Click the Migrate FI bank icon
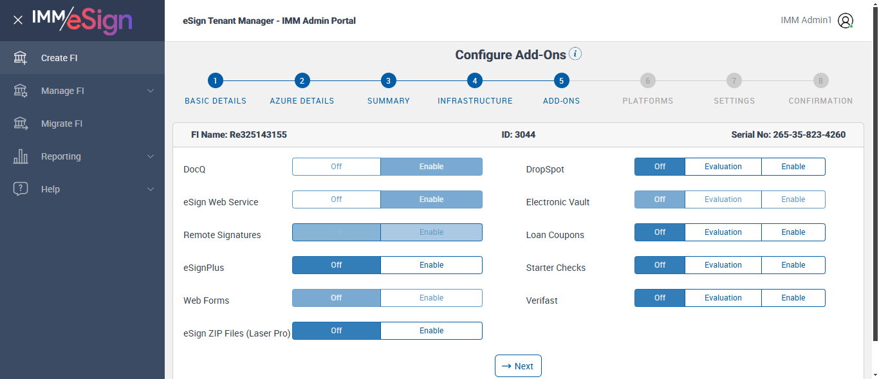 tap(21, 124)
